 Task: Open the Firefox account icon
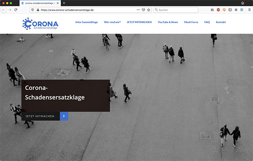click(x=236, y=10)
